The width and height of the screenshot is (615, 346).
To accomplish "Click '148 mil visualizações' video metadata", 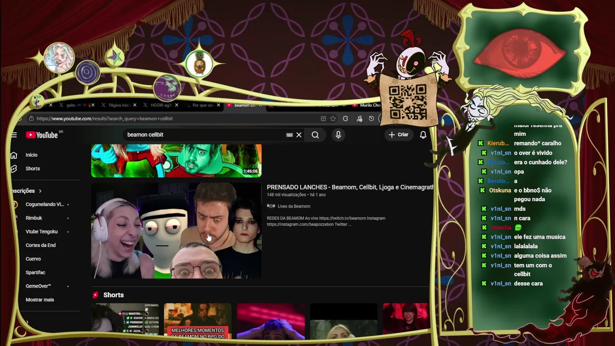I will (286, 195).
